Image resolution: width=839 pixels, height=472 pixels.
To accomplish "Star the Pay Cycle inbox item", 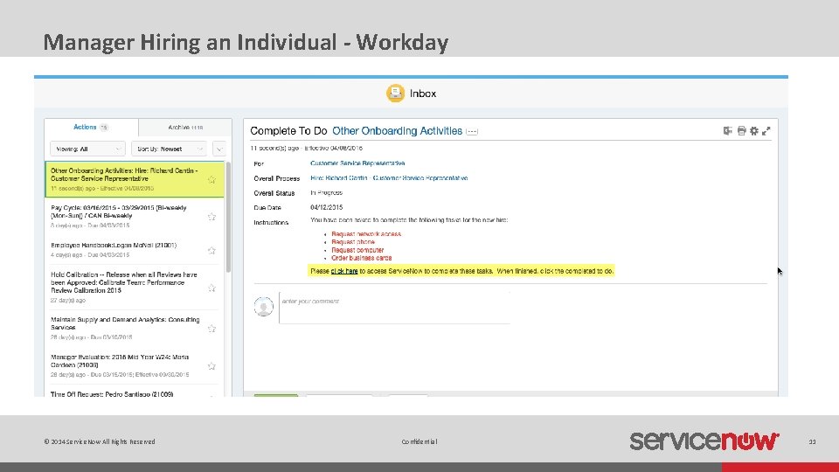I will coord(211,216).
